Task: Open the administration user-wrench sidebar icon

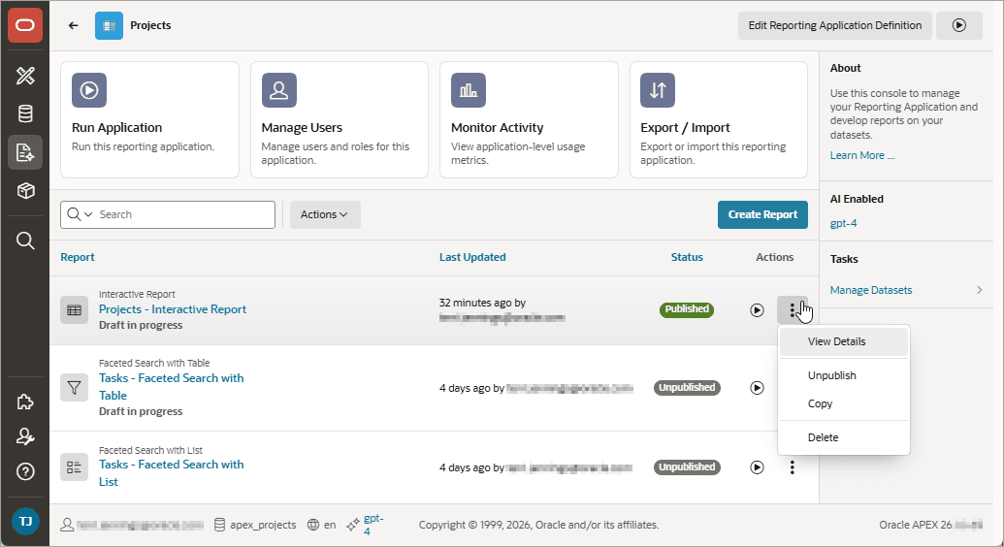Action: pyautogui.click(x=25, y=436)
